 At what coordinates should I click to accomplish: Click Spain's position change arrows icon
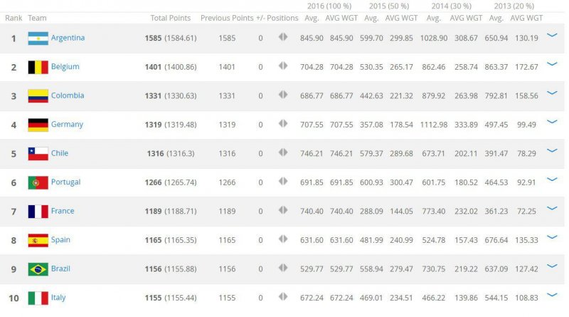(x=283, y=239)
